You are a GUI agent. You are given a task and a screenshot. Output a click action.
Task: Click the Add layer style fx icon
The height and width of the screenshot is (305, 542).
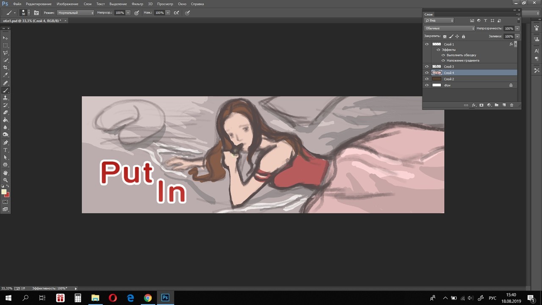474,105
